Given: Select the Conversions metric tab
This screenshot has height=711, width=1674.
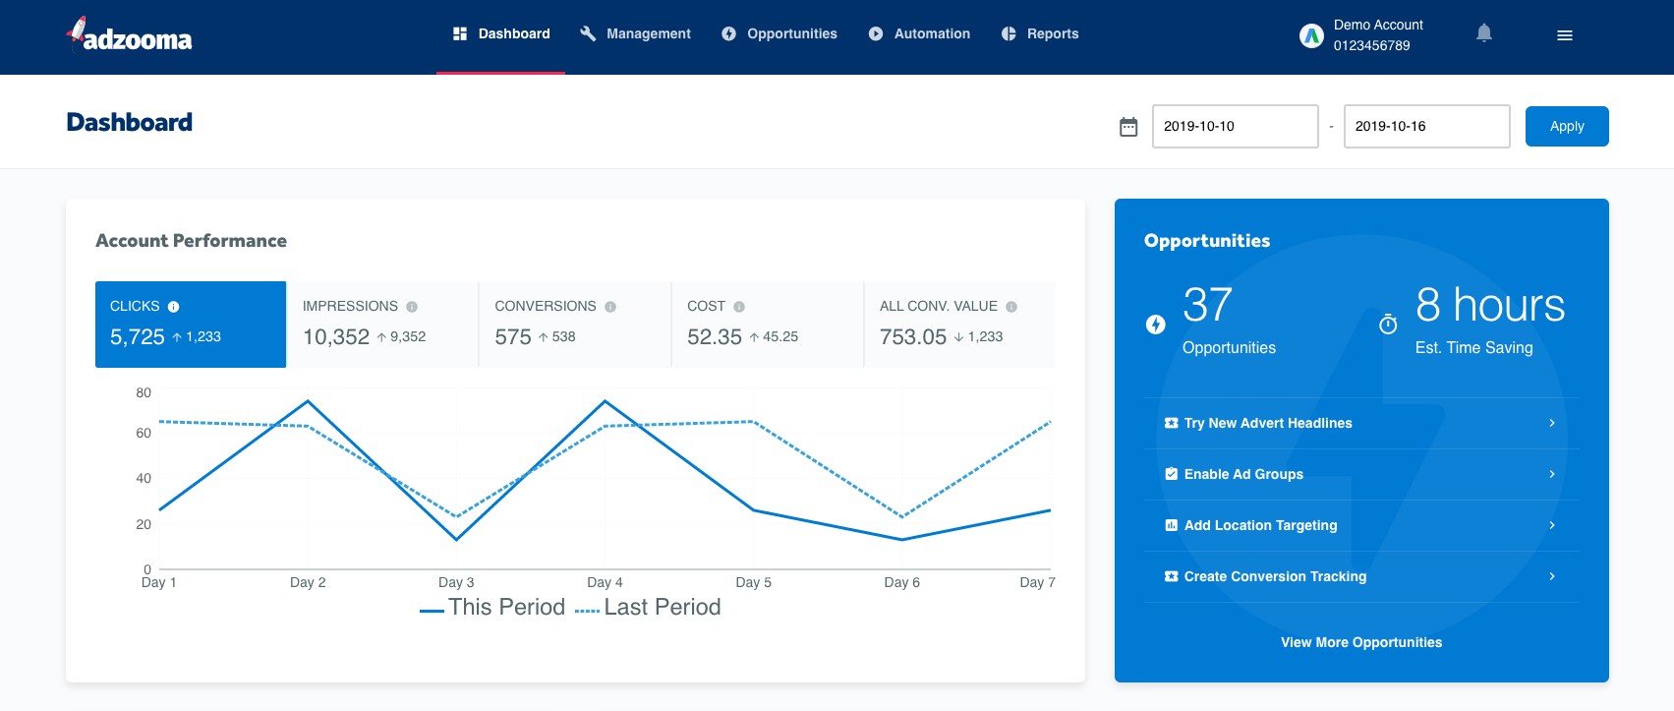Looking at the screenshot, I should (575, 325).
